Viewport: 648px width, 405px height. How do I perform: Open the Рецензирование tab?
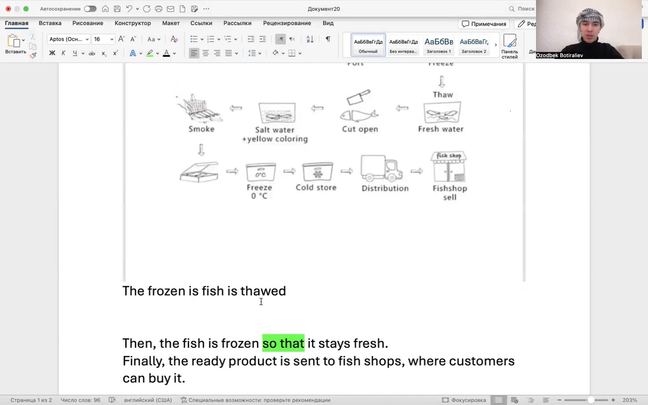pos(287,23)
